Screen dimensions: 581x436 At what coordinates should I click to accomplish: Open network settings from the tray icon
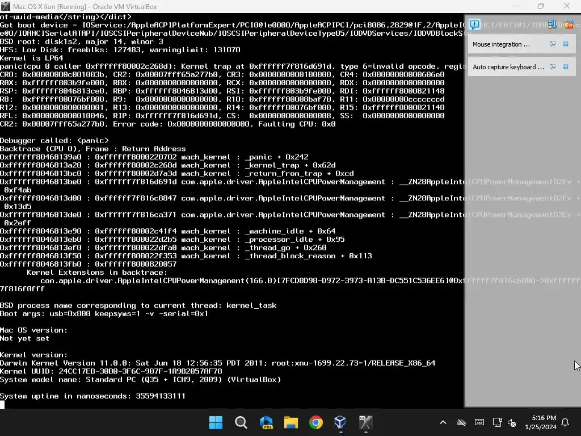point(497,422)
